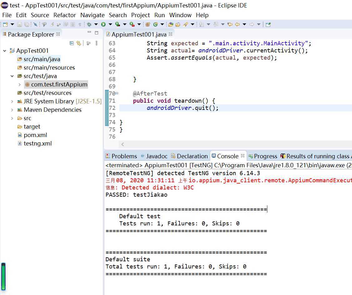Viewport: 352px width, 295px height.
Task: Expand the JRE System Library node
Action: coord(12,101)
